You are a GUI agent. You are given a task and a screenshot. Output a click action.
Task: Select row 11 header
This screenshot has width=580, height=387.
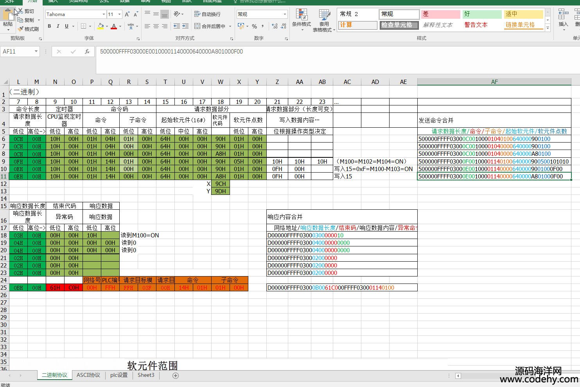pos(4,176)
